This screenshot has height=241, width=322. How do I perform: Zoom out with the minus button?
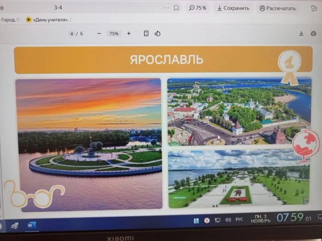tap(99, 34)
